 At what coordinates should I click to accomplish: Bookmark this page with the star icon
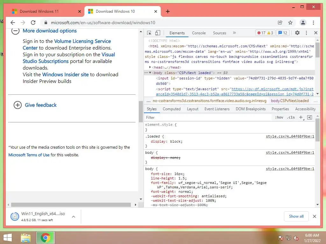pos(290,23)
